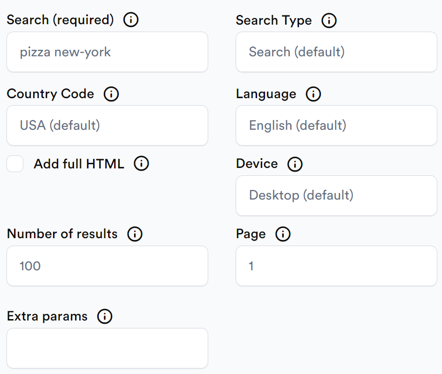This screenshot has height=374, width=442.
Task: Open the Search Type selector
Action: pyautogui.click(x=336, y=52)
